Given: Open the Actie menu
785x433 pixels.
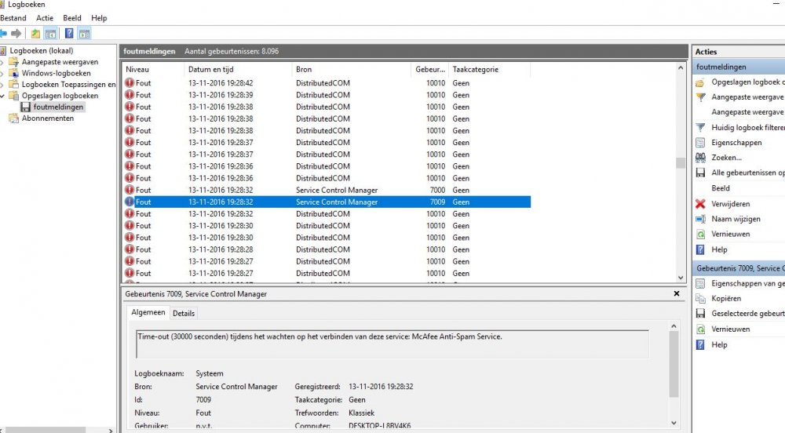Looking at the screenshot, I should pos(45,18).
